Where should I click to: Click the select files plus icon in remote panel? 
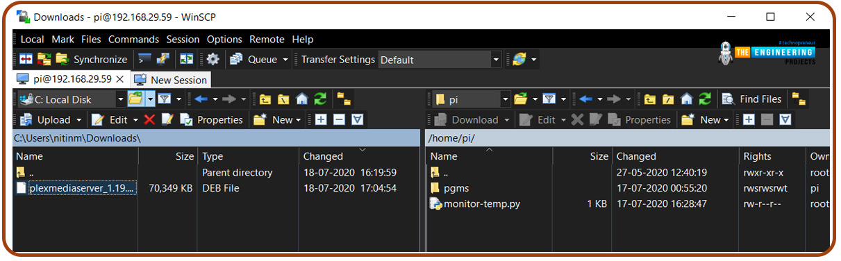coord(749,119)
